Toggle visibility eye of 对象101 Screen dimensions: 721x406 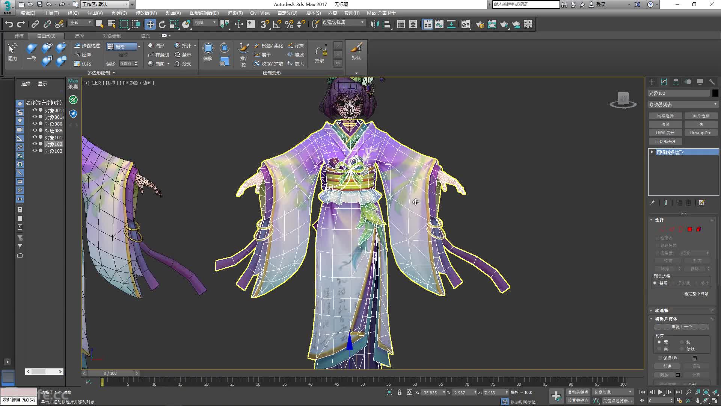click(x=35, y=137)
